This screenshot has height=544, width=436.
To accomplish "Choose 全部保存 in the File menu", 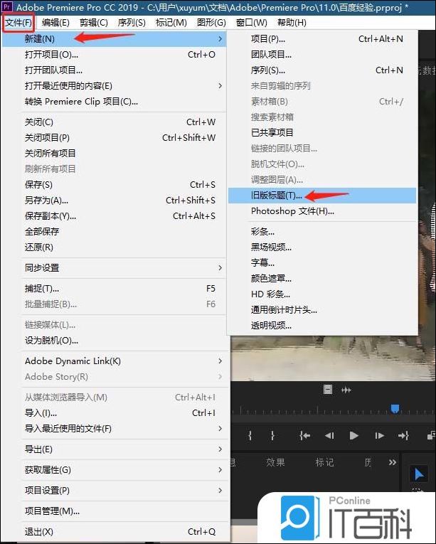I will (115, 231).
